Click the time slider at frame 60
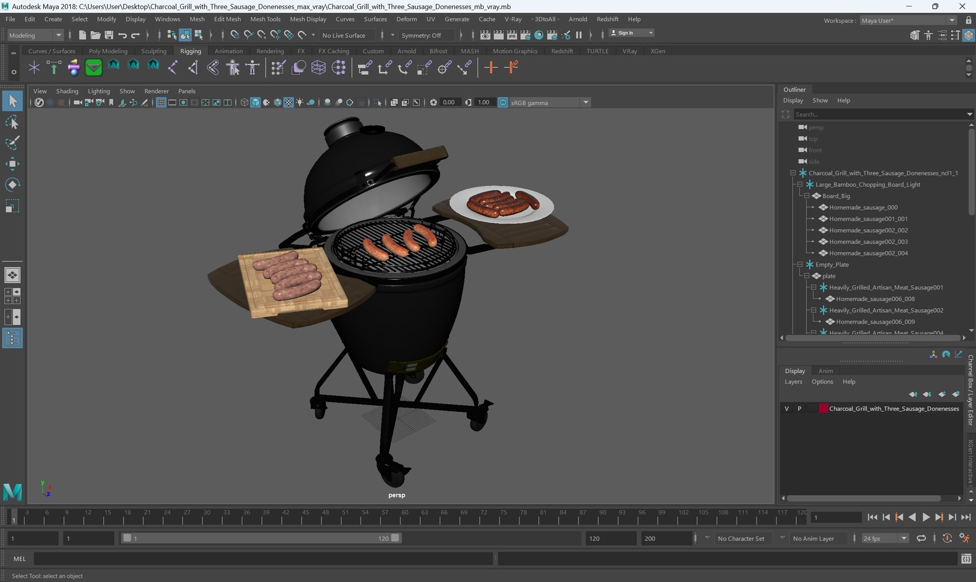This screenshot has width=976, height=582. (x=404, y=517)
